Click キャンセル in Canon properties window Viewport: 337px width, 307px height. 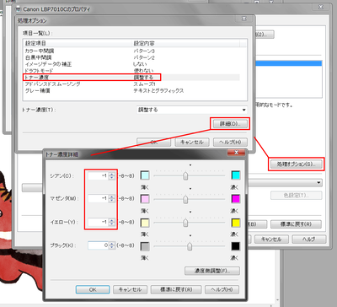pos(271,240)
